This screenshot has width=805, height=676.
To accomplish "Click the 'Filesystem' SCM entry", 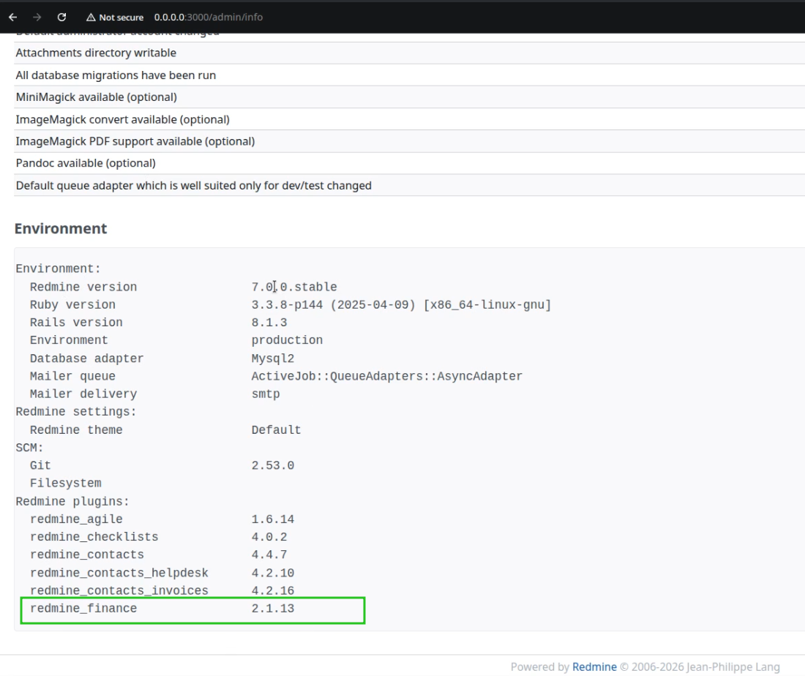I will [x=65, y=484].
